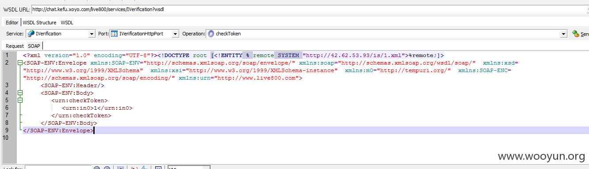Viewport: 589px width, 169px height.
Task: Click the closing </SOAP-ENV:Envelope> tag
Action: [x=58, y=131]
